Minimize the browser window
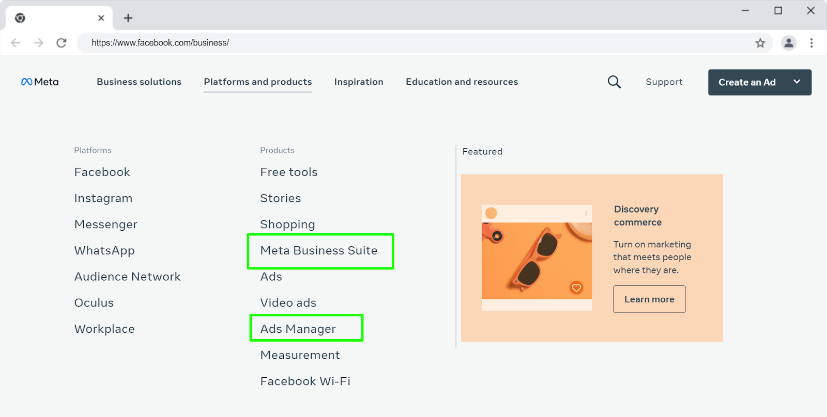This screenshot has width=827, height=417. (745, 10)
